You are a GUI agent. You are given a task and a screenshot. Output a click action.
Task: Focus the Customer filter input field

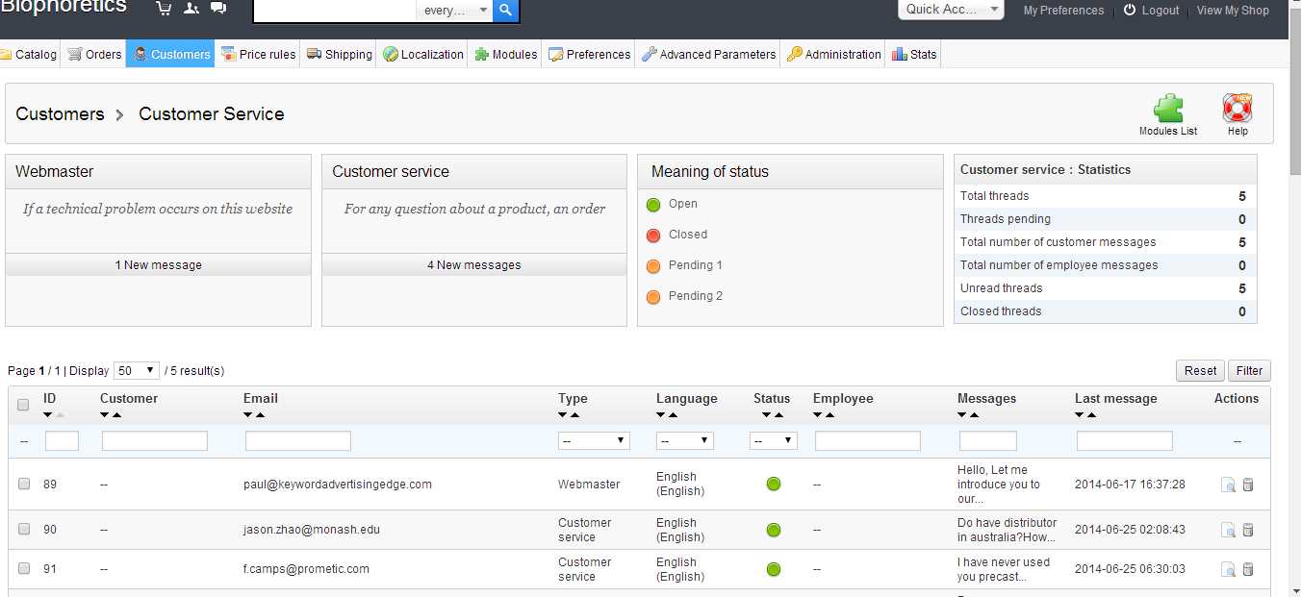coord(155,440)
